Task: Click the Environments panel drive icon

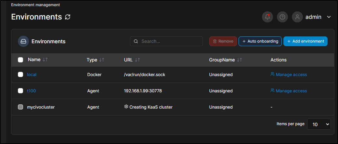Action: coord(23,41)
